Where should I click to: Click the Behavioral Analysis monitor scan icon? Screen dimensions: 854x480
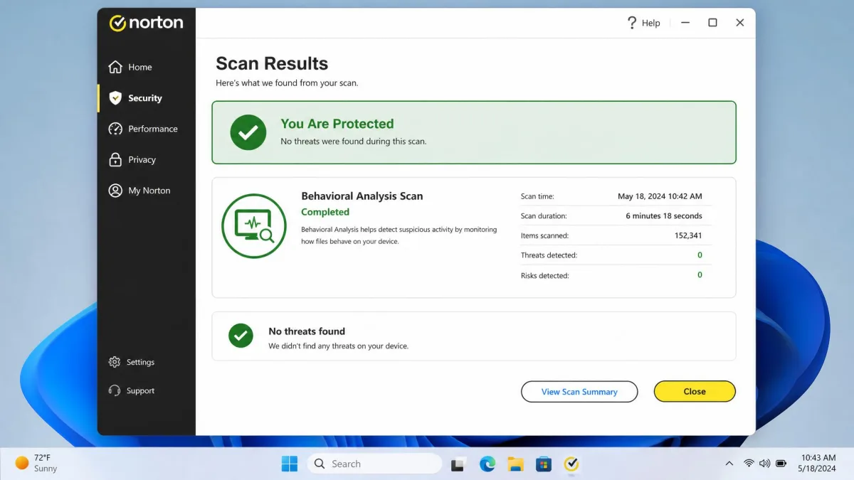254,225
